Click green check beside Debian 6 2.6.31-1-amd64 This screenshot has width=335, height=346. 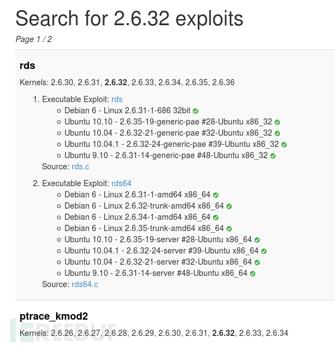tap(216, 195)
